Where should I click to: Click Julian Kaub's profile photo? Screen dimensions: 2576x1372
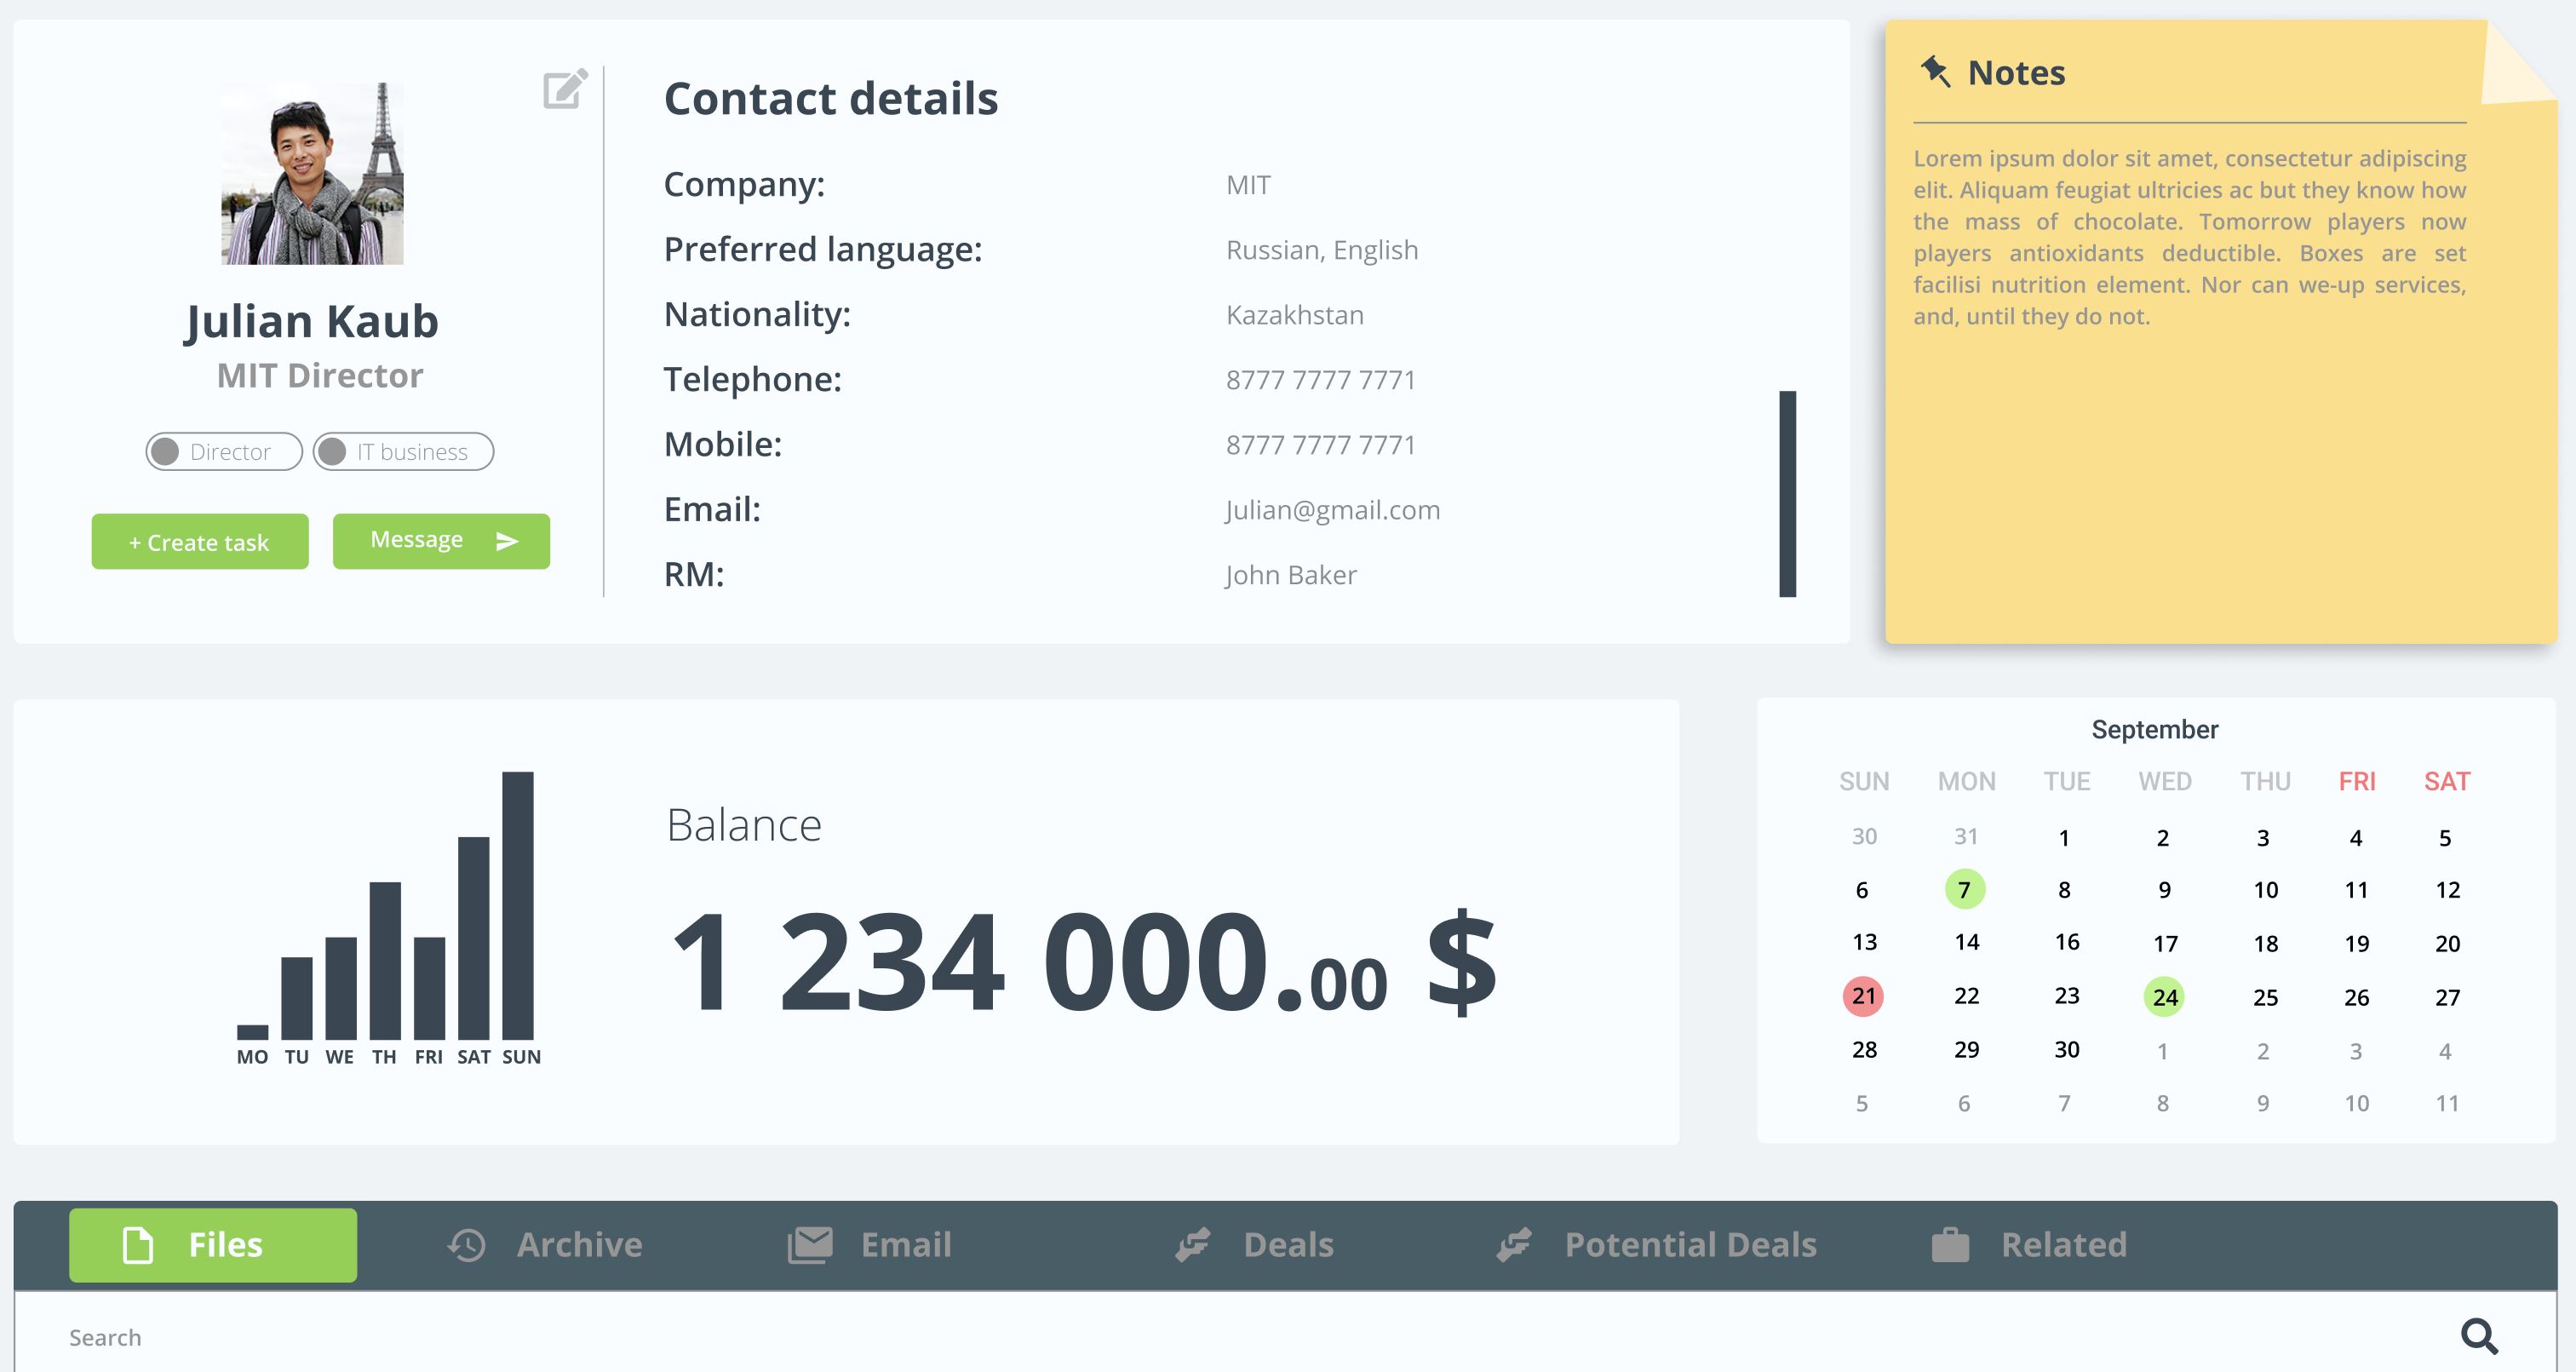click(x=312, y=173)
